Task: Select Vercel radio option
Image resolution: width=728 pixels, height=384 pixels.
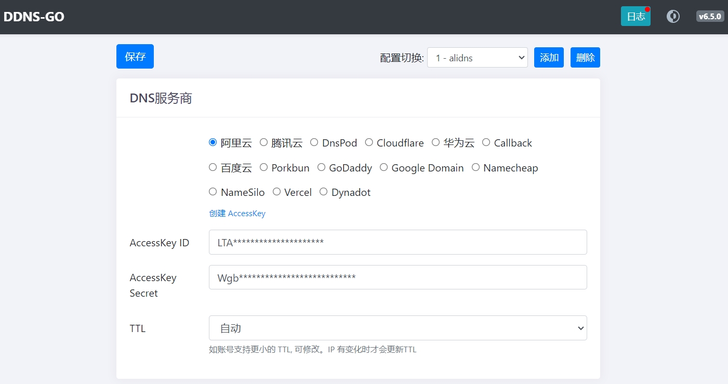Action: [x=276, y=192]
